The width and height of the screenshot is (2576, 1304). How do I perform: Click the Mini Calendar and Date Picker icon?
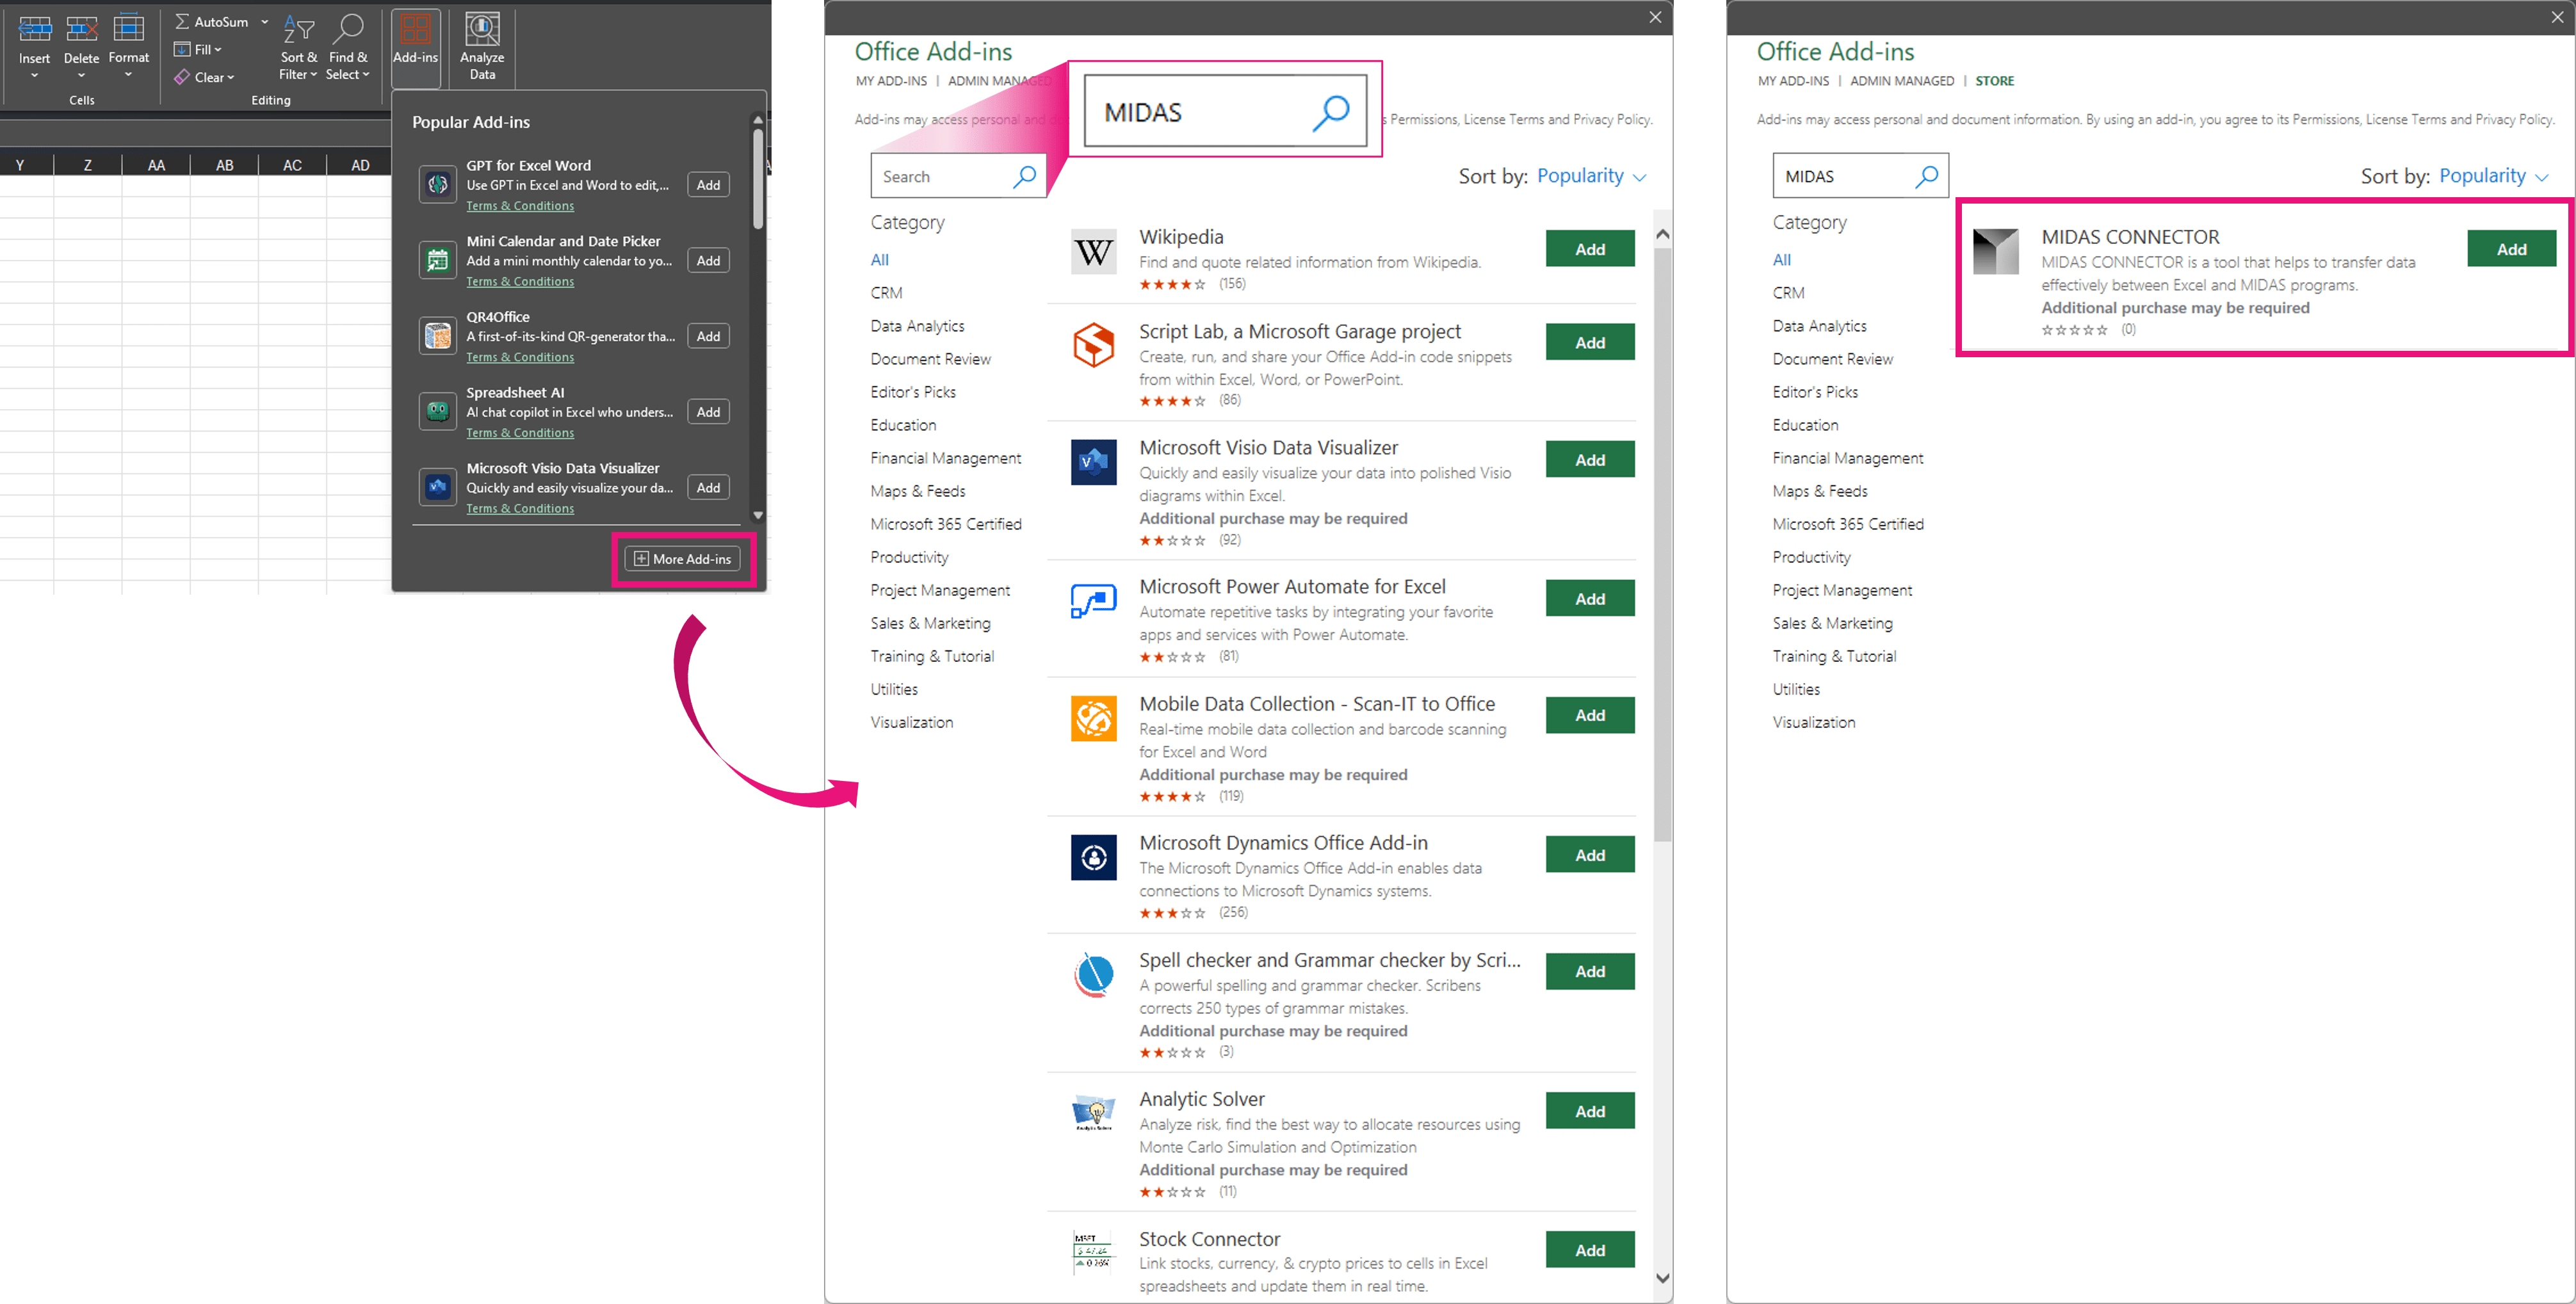coord(437,259)
